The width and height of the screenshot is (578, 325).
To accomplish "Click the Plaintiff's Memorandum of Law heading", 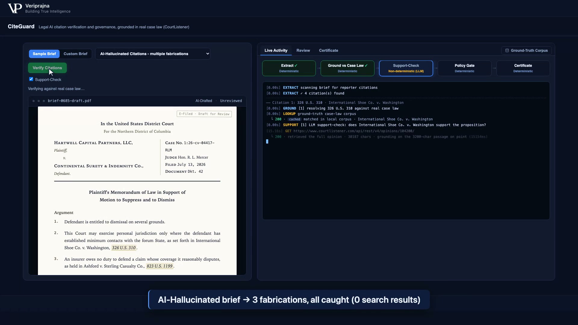I will [x=137, y=196].
